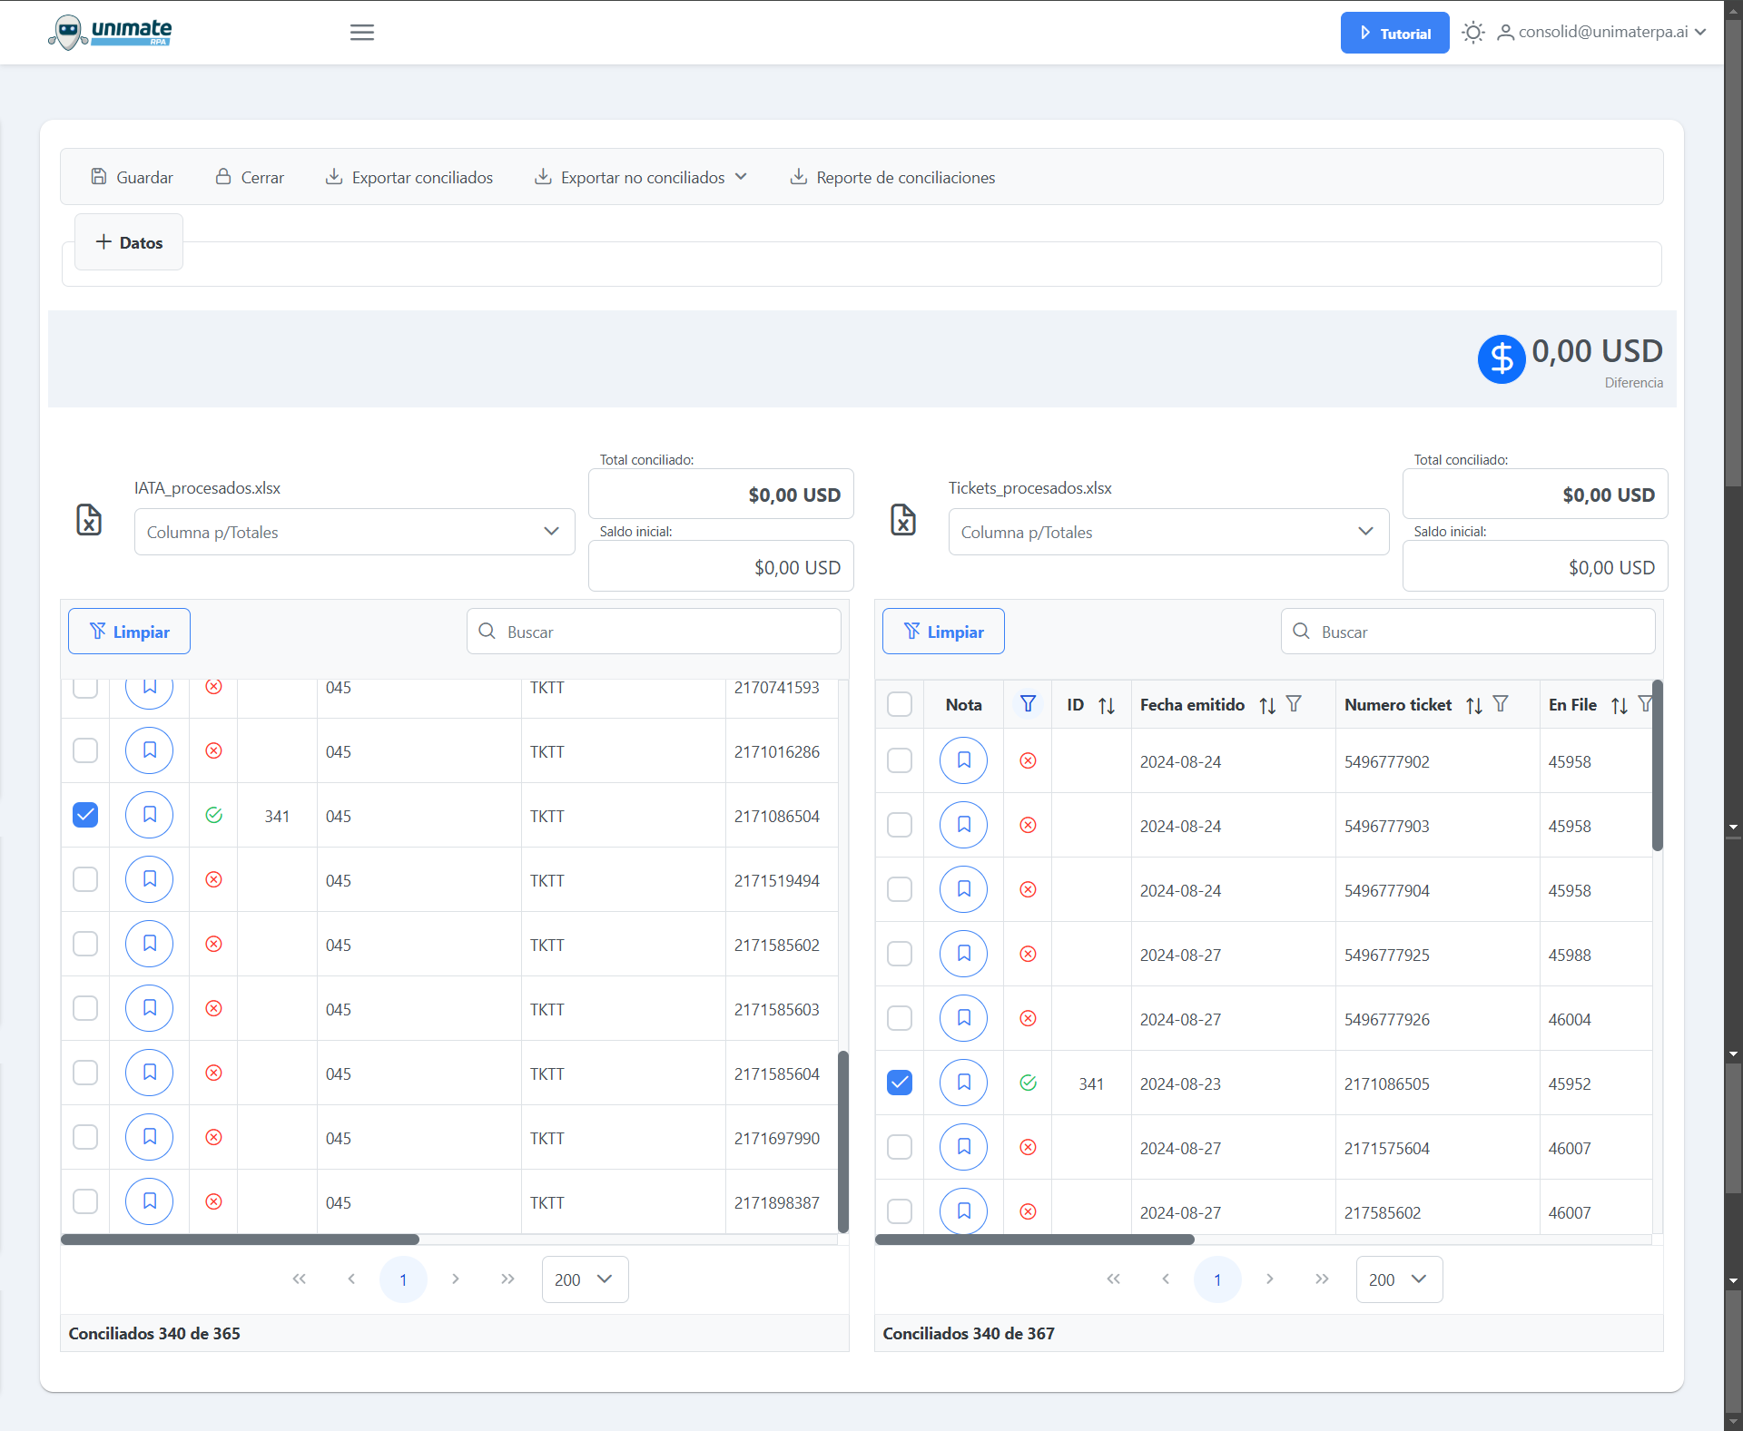1743x1431 pixels.
Task: Clear filters with Limpiar in Tickets table
Action: [x=943, y=632]
